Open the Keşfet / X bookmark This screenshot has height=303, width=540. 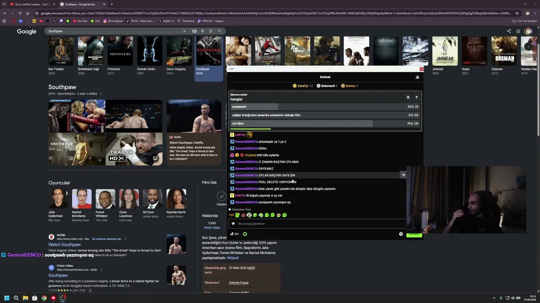(166, 21)
